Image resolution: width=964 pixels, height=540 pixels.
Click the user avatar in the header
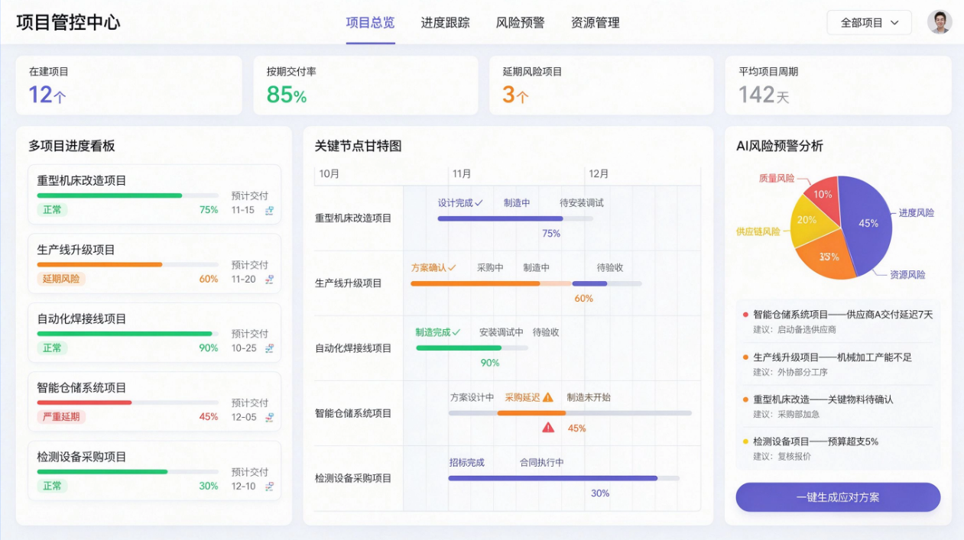940,22
